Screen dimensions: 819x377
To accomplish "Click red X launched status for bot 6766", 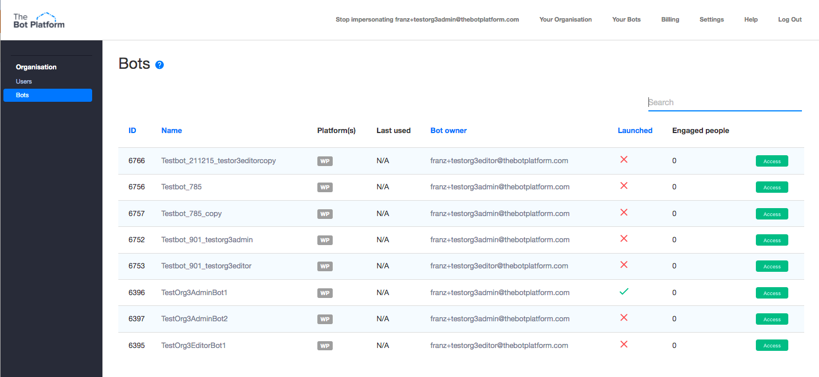I will coord(624,160).
